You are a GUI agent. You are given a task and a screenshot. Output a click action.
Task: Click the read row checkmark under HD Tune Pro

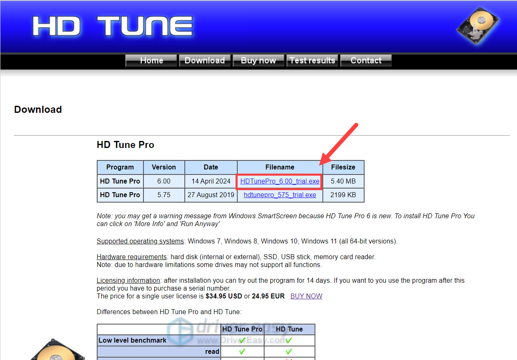click(242, 351)
